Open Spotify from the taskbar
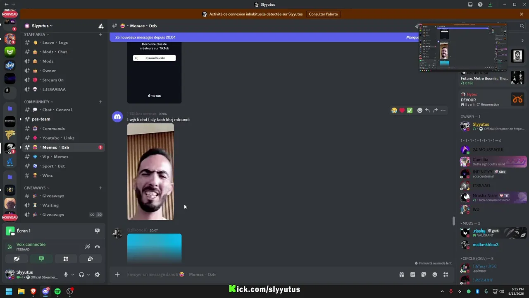This screenshot has height=298, width=529. (x=57, y=291)
